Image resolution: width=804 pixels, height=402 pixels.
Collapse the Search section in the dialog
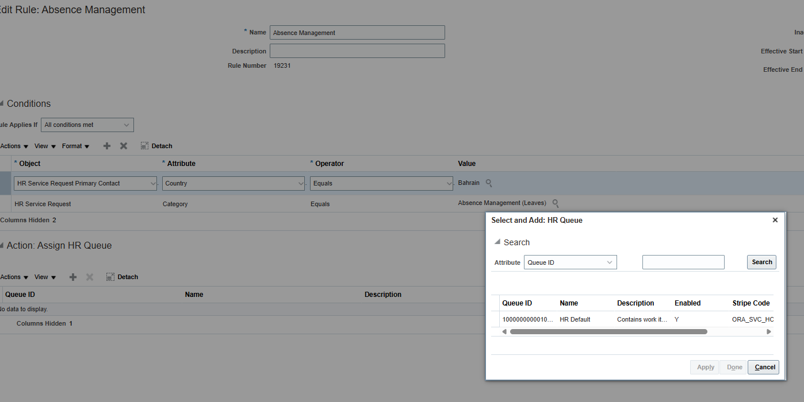[x=497, y=242]
